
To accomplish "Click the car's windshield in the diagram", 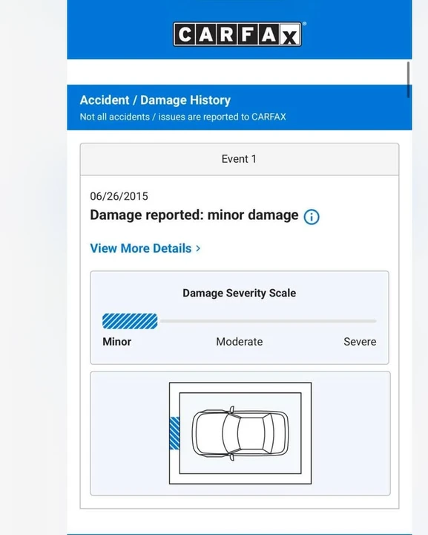I will (230, 433).
